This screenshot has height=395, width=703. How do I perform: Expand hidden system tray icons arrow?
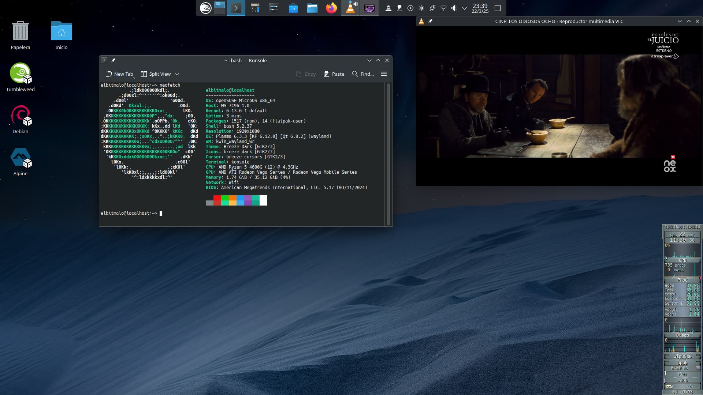465,8
